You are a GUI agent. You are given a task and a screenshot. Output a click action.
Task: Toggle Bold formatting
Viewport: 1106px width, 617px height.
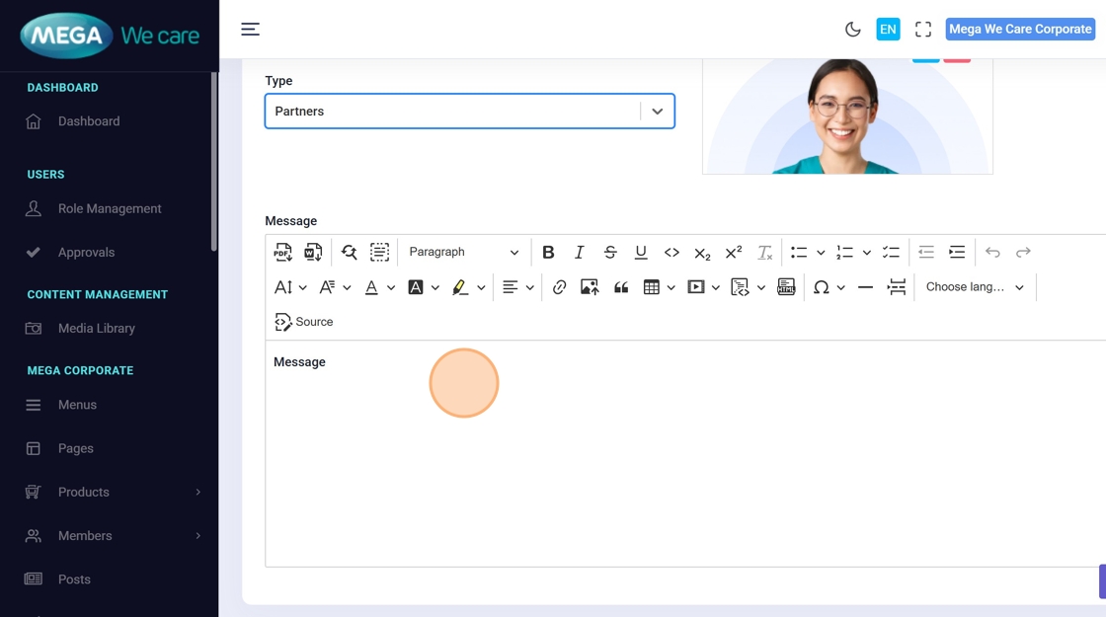548,253
